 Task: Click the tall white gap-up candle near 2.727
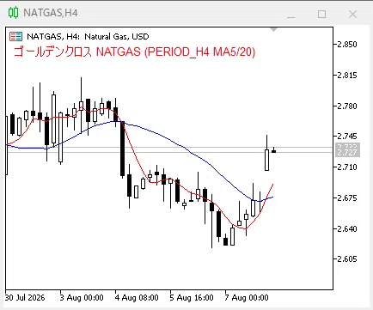click(266, 160)
